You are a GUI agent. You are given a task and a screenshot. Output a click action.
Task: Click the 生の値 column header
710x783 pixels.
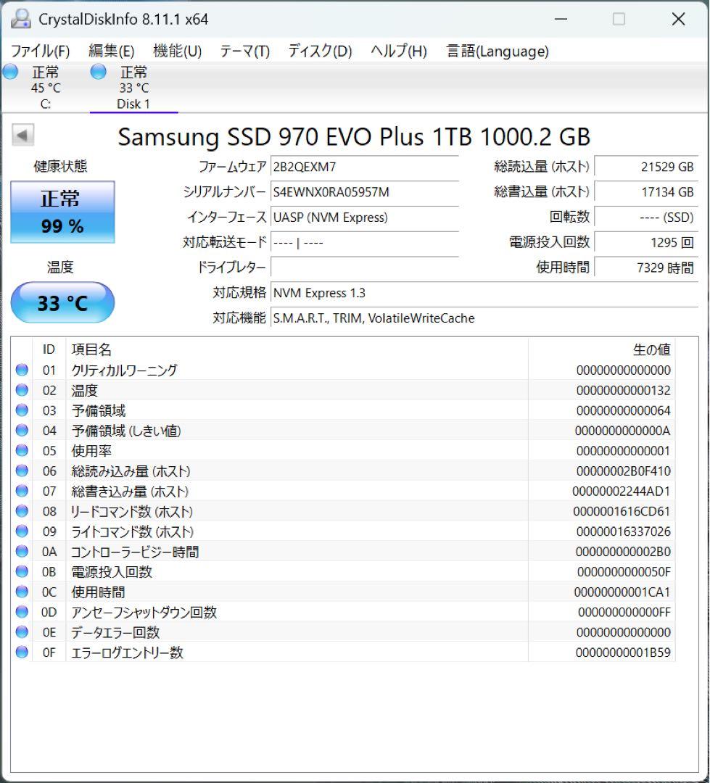coord(601,349)
